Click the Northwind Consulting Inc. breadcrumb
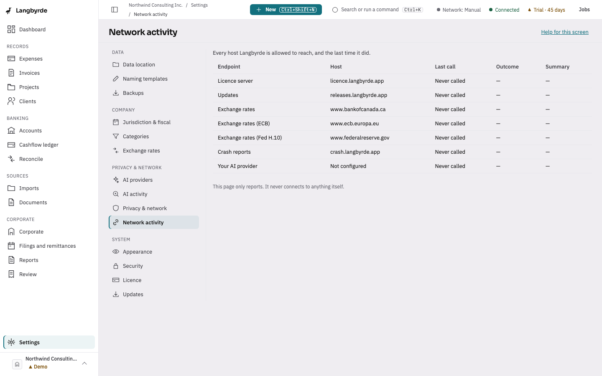602x376 pixels. [x=156, y=5]
